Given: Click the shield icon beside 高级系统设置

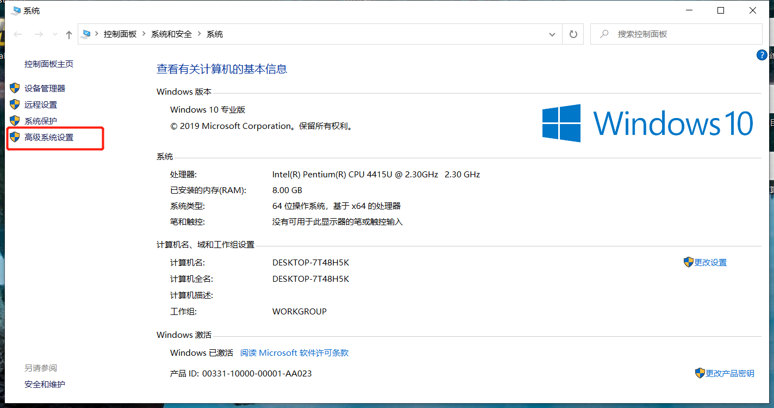Looking at the screenshot, I should pos(15,137).
